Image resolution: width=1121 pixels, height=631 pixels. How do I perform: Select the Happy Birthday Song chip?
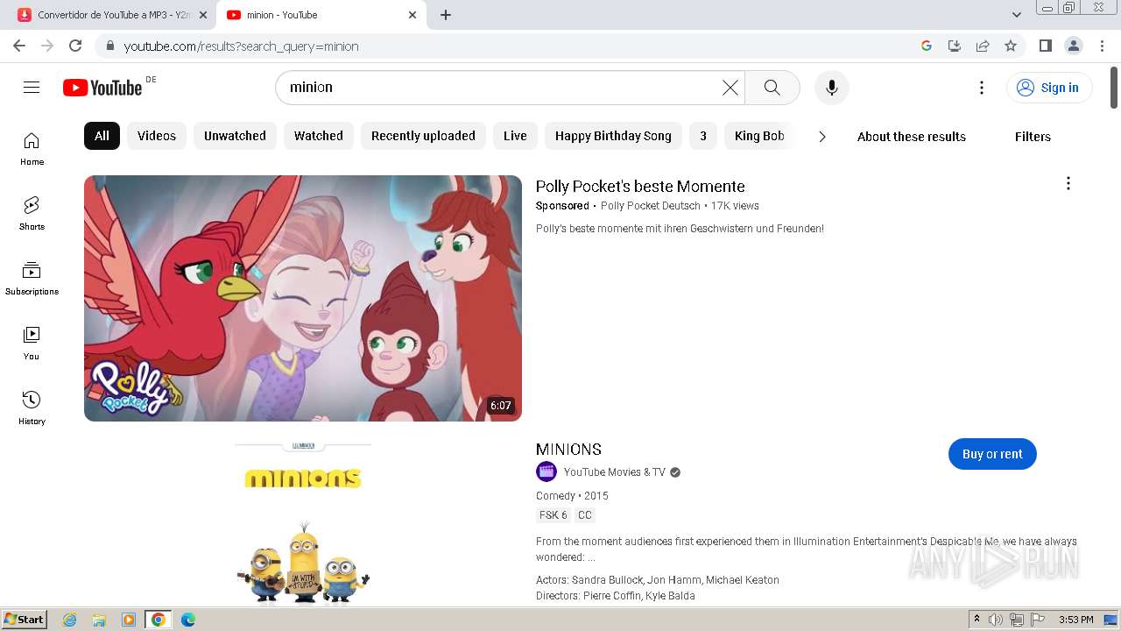(613, 136)
